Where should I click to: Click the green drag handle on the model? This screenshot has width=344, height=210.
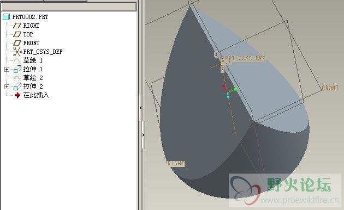coord(235,89)
